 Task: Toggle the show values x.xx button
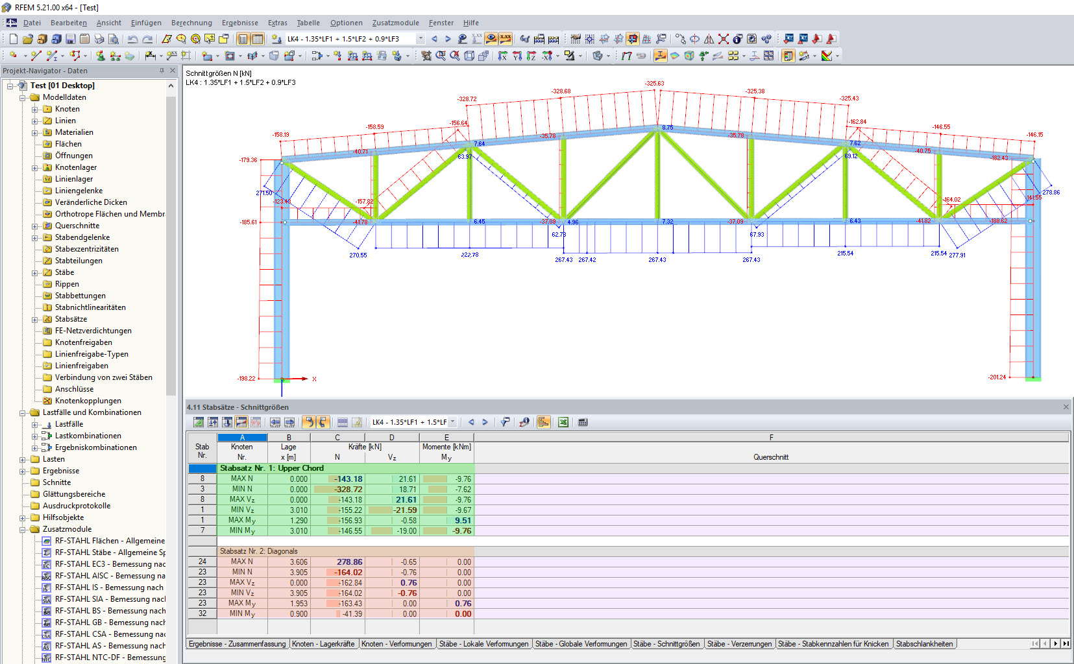506,39
